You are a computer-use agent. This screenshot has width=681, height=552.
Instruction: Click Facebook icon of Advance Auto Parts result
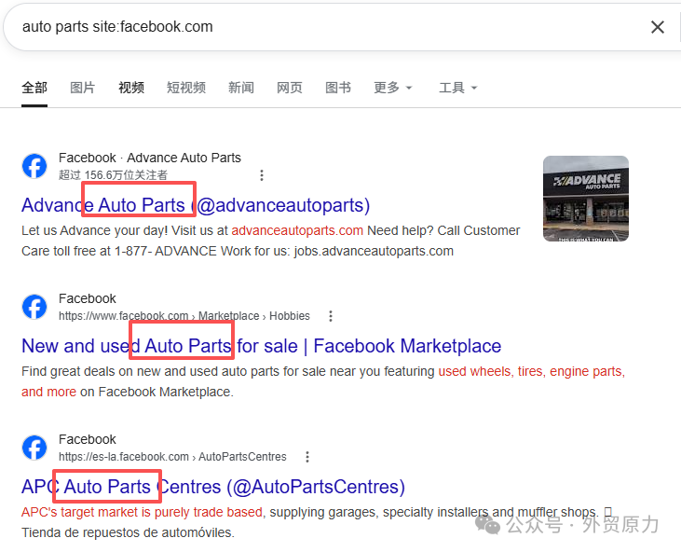tap(34, 166)
